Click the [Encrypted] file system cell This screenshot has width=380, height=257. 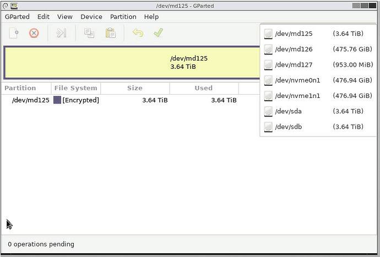point(81,100)
